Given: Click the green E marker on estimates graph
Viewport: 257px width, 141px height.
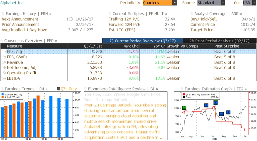Looking at the screenshot, I should (184, 107).
